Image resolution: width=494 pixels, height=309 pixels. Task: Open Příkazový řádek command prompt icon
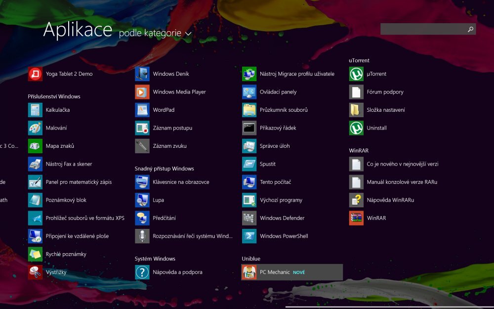click(x=249, y=128)
